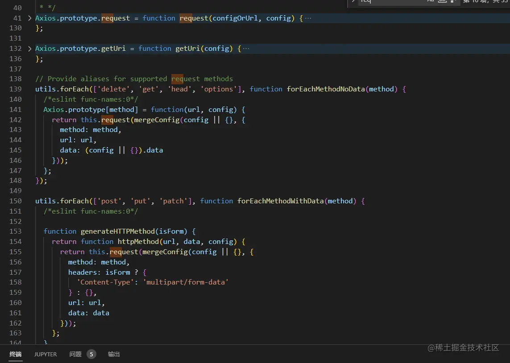Viewport: 510px width, 363px height.
Task: Click the 'put' string in the array
Action: [x=140, y=201]
